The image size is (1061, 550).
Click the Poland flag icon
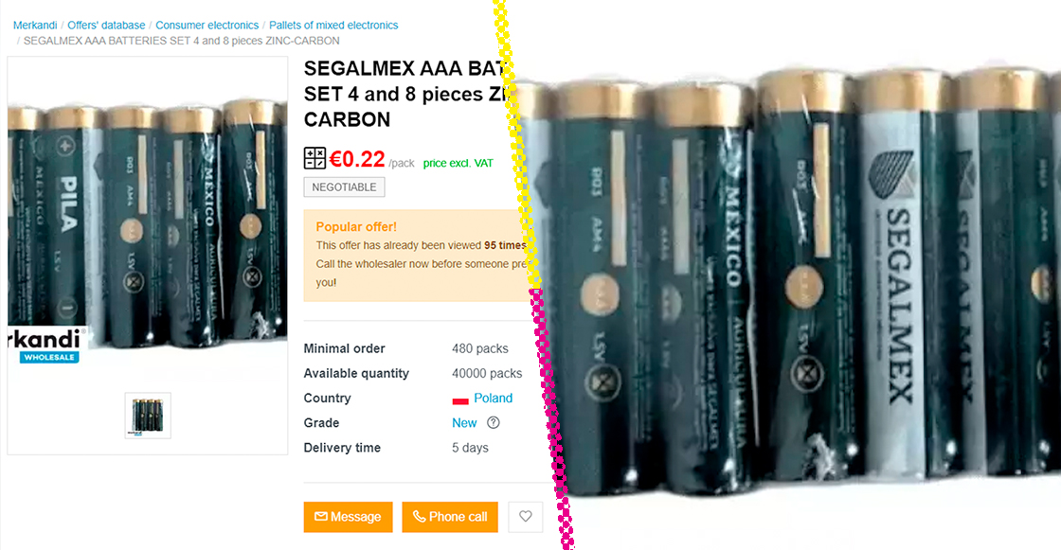point(460,399)
